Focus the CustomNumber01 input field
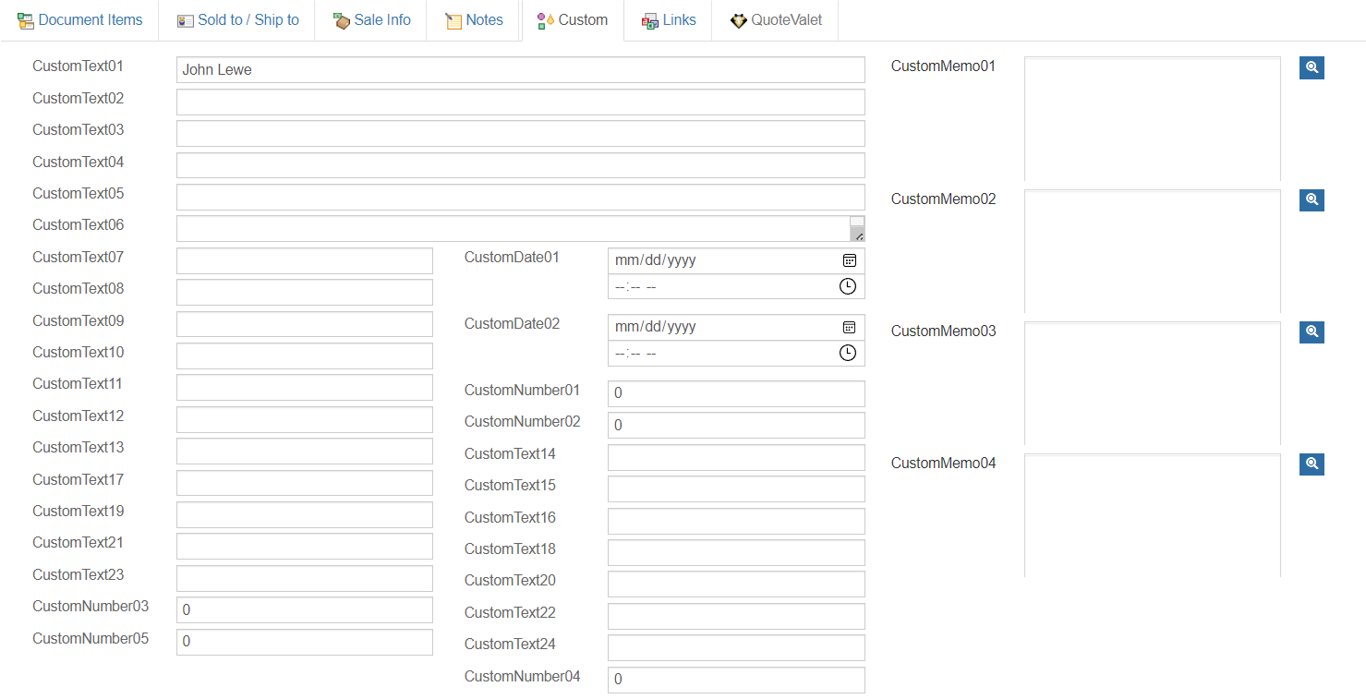Screen dimensions: 1366x699 (x=735, y=393)
